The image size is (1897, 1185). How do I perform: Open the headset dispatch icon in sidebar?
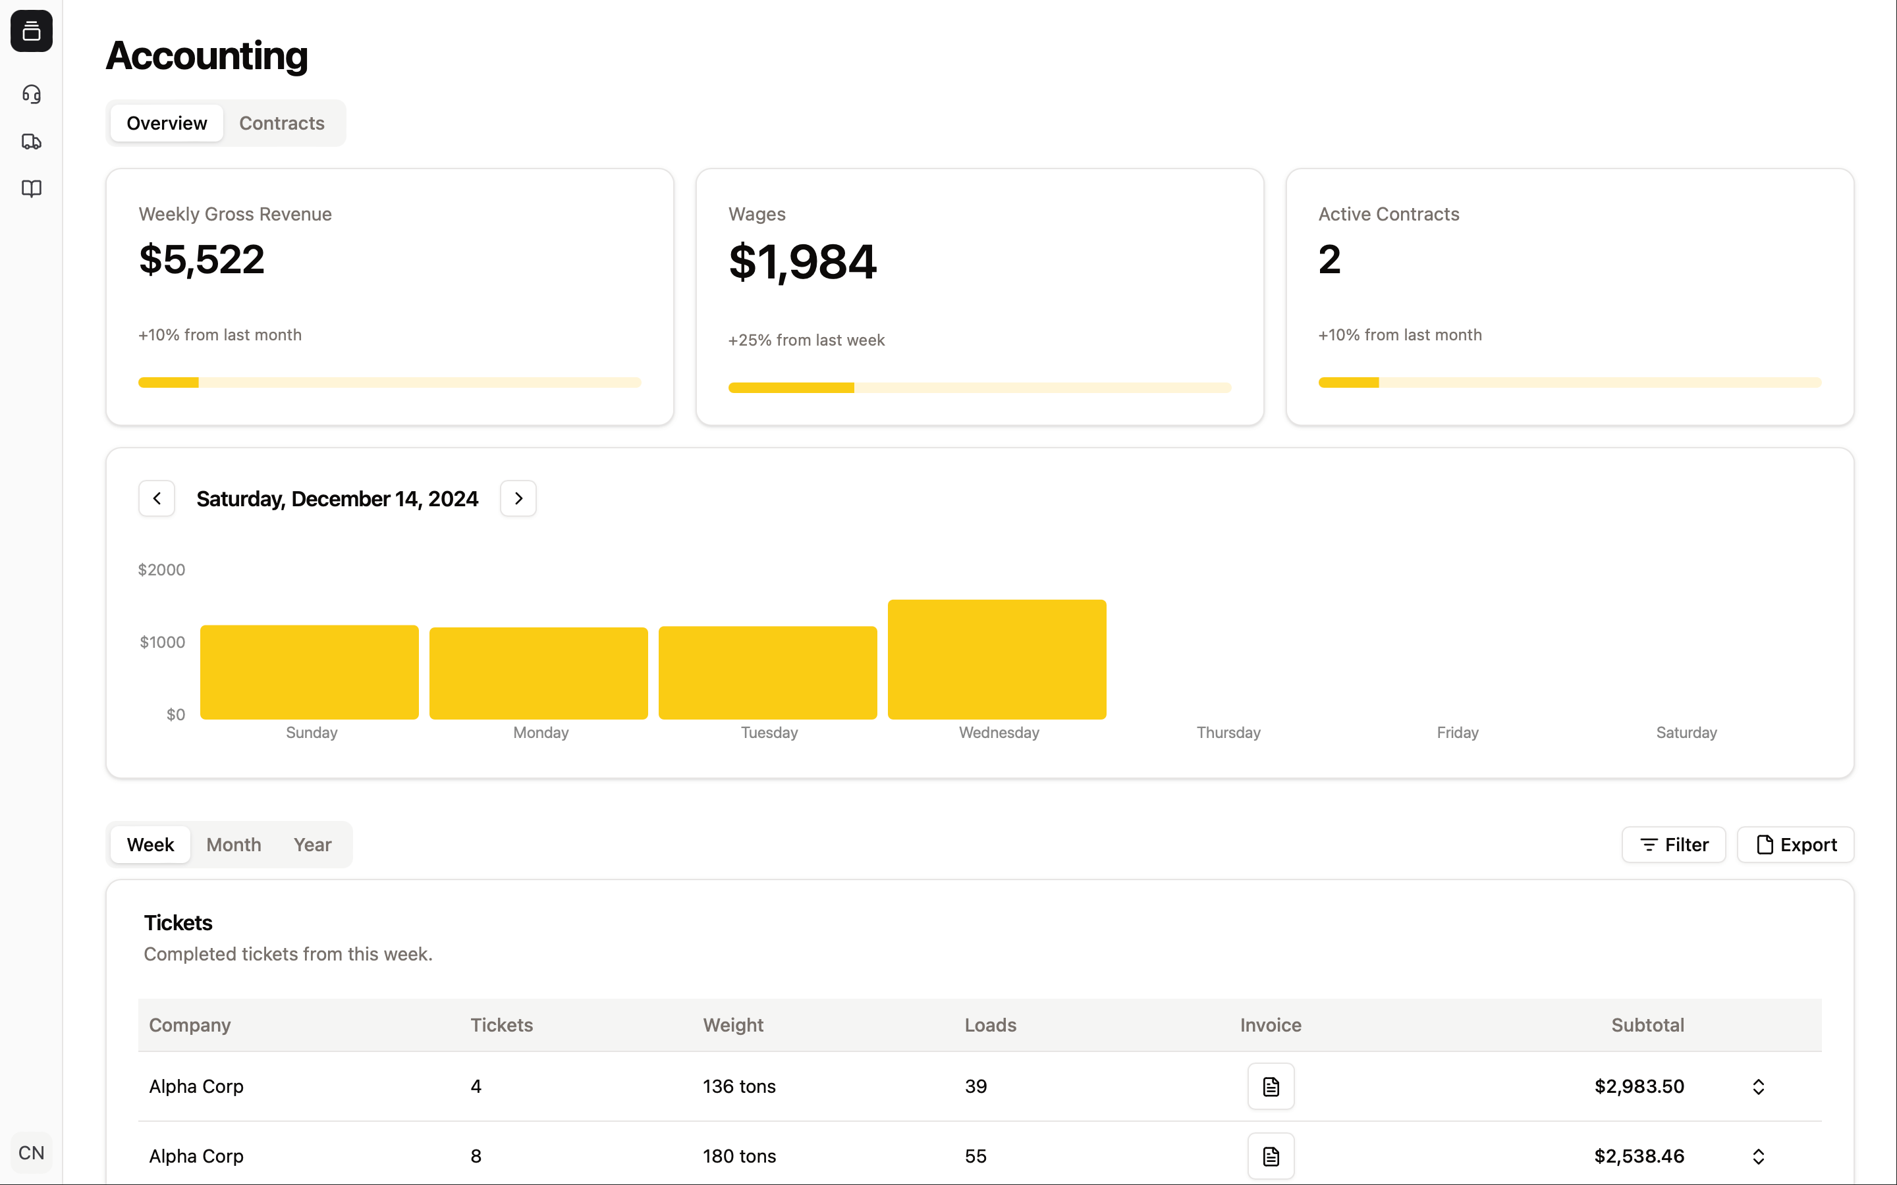pos(32,94)
